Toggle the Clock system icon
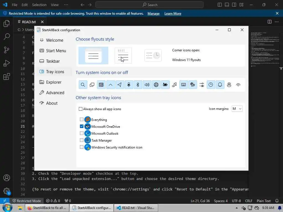 click(x=211, y=85)
